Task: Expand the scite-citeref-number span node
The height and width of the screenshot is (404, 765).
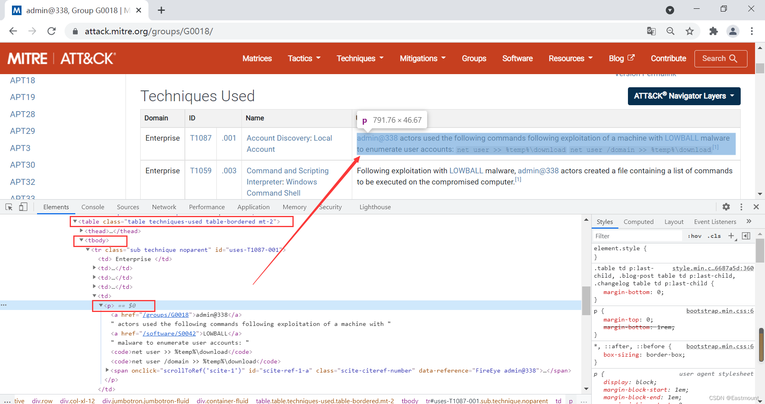Action: (107, 370)
